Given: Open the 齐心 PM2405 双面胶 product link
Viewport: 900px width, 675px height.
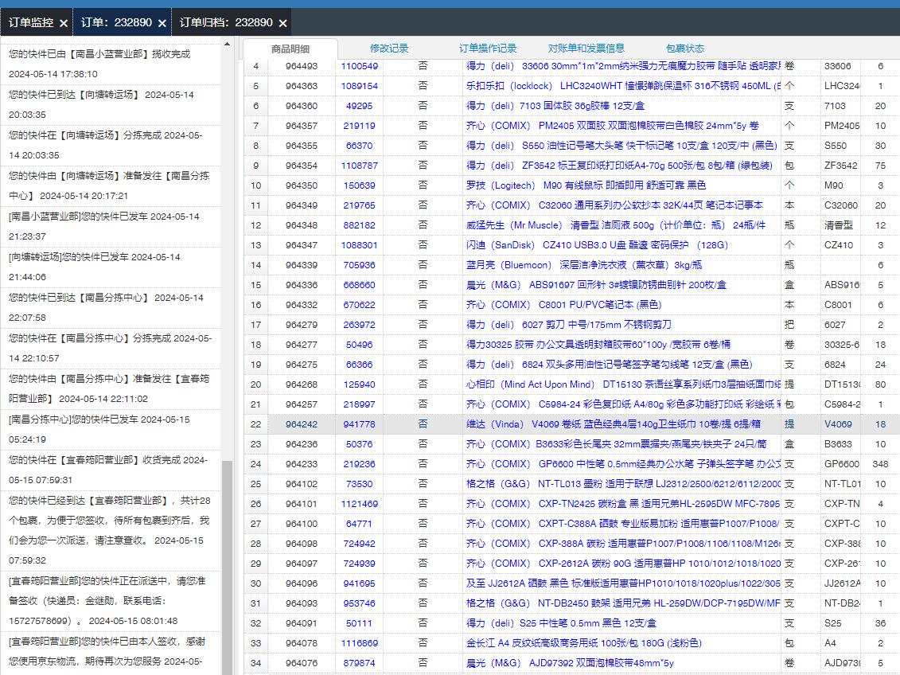Looking at the screenshot, I should point(613,126).
